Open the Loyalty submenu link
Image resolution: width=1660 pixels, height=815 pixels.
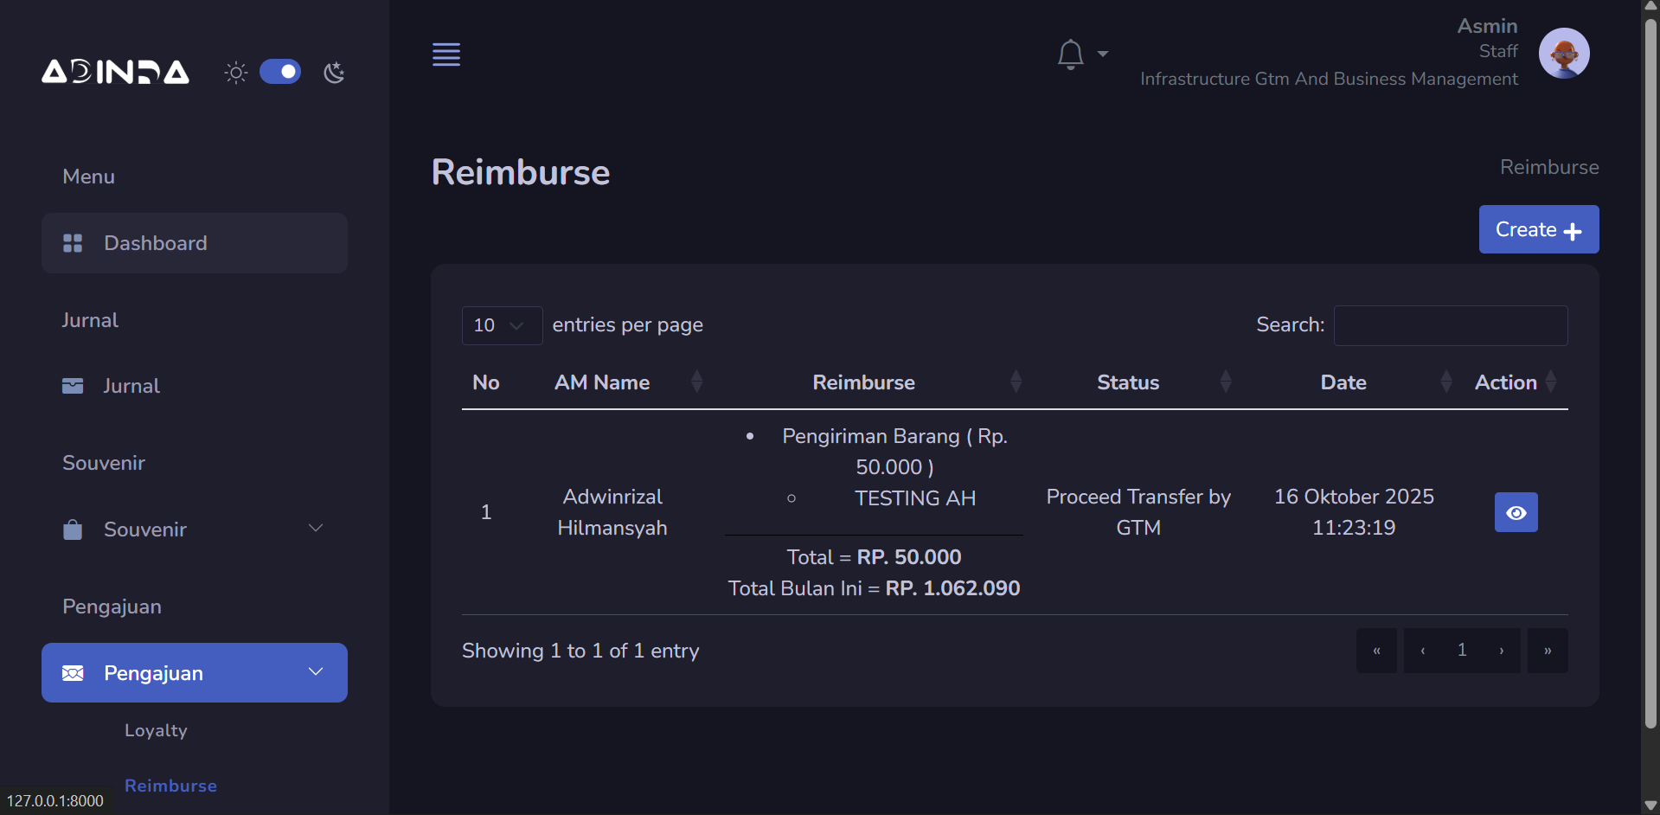[156, 730]
